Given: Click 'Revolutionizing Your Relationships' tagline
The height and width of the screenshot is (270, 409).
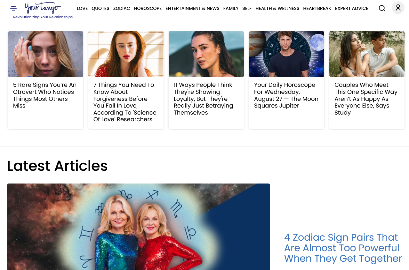Looking at the screenshot, I should (x=43, y=17).
